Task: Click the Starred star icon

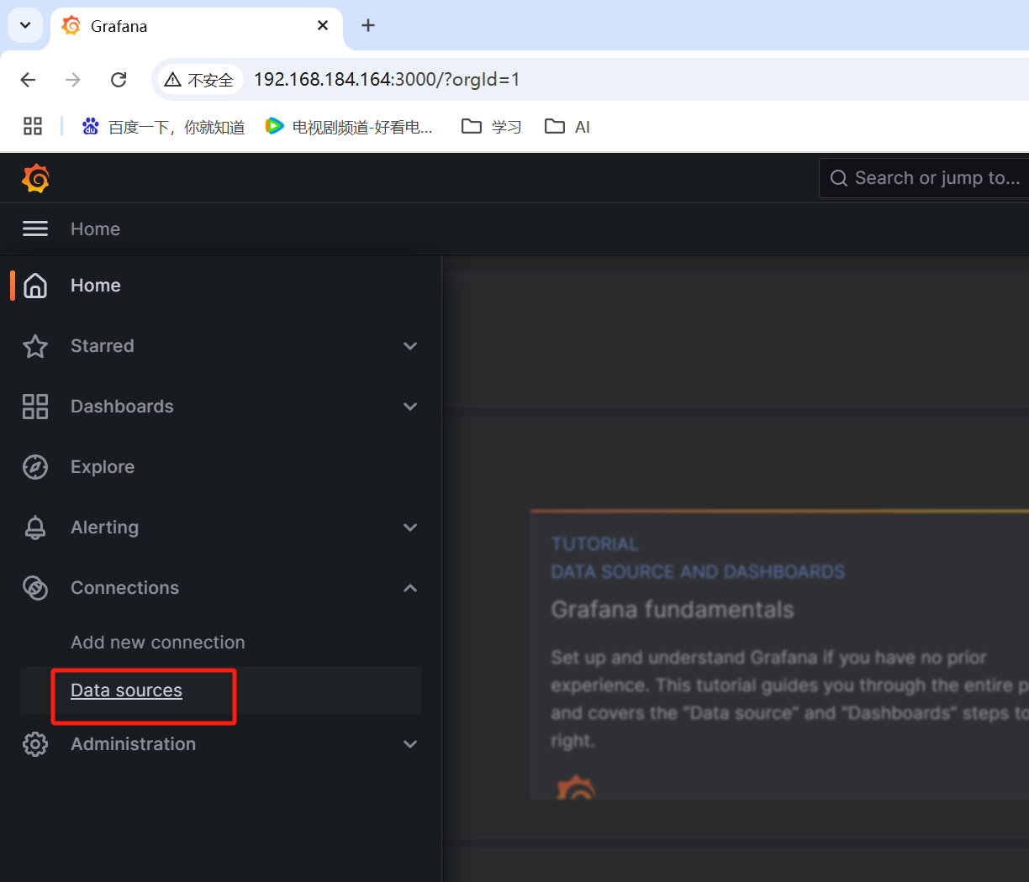Action: pyautogui.click(x=35, y=346)
